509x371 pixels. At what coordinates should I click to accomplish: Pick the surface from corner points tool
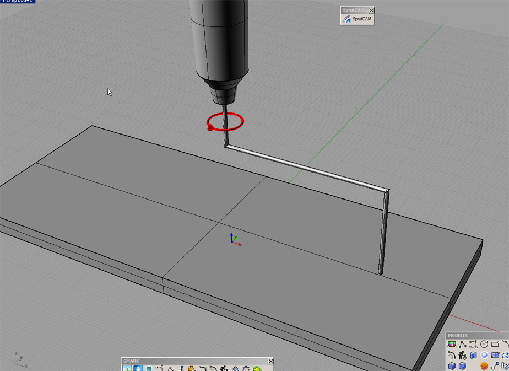(x=495, y=356)
